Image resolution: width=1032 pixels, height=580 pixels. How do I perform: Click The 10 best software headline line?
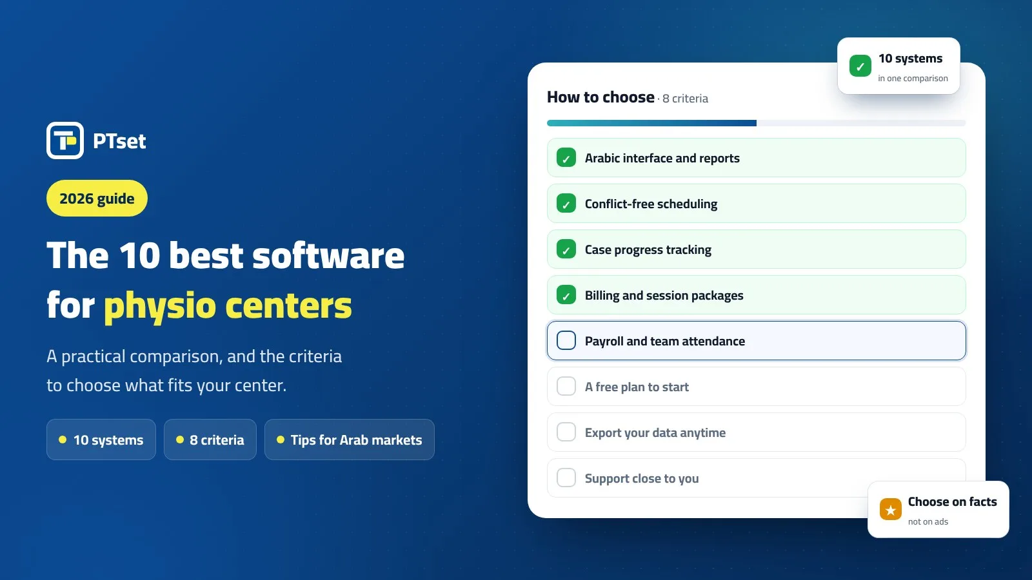226,255
